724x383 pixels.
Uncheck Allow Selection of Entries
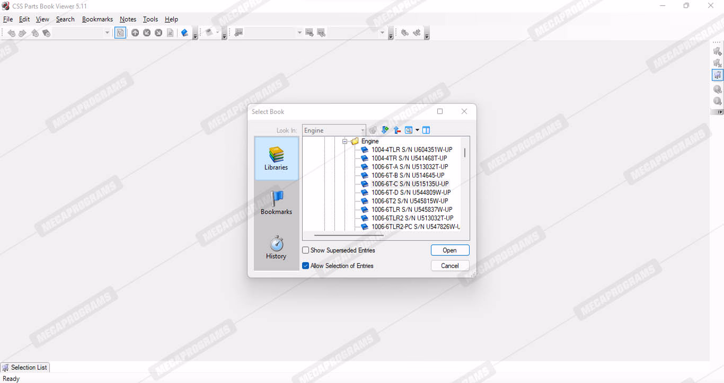click(306, 266)
